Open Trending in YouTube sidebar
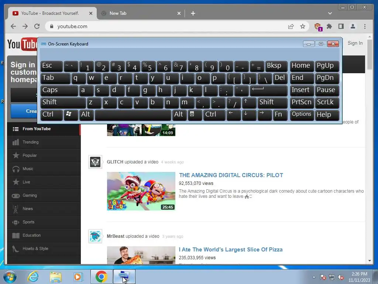The height and width of the screenshot is (284, 378). tap(44, 142)
